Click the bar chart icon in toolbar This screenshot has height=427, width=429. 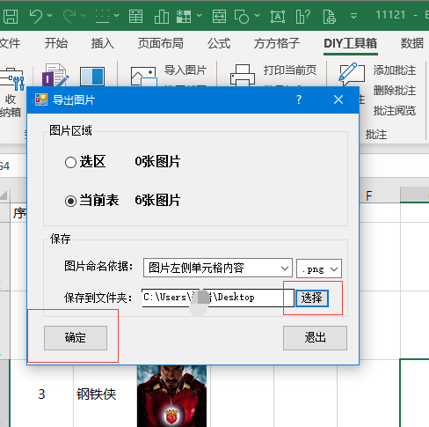coord(162,16)
